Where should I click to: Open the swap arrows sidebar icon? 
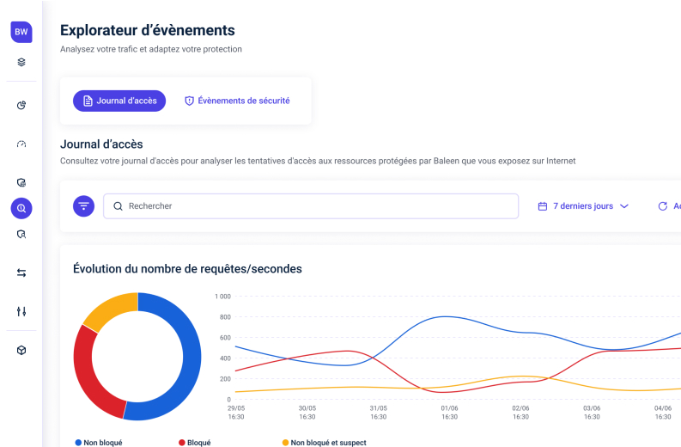[x=21, y=272]
